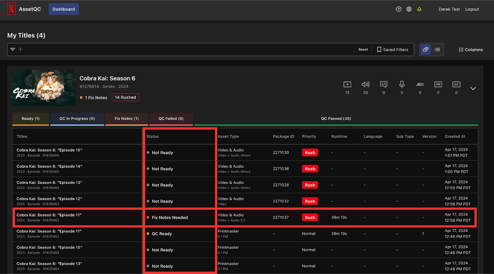
Task: Click the audio speaker icon above 30
Action: [366, 84]
